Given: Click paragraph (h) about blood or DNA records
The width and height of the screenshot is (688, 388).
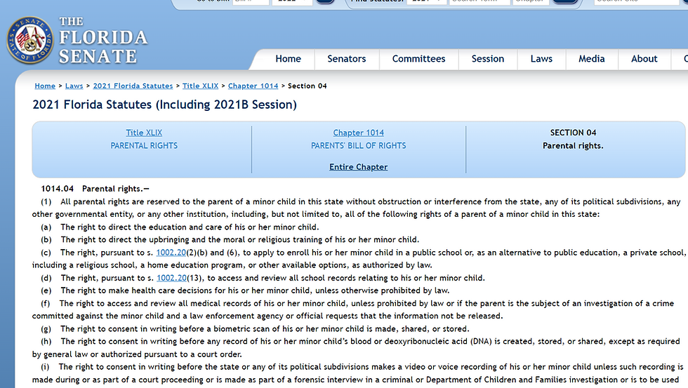Looking at the screenshot, I should (357, 348).
